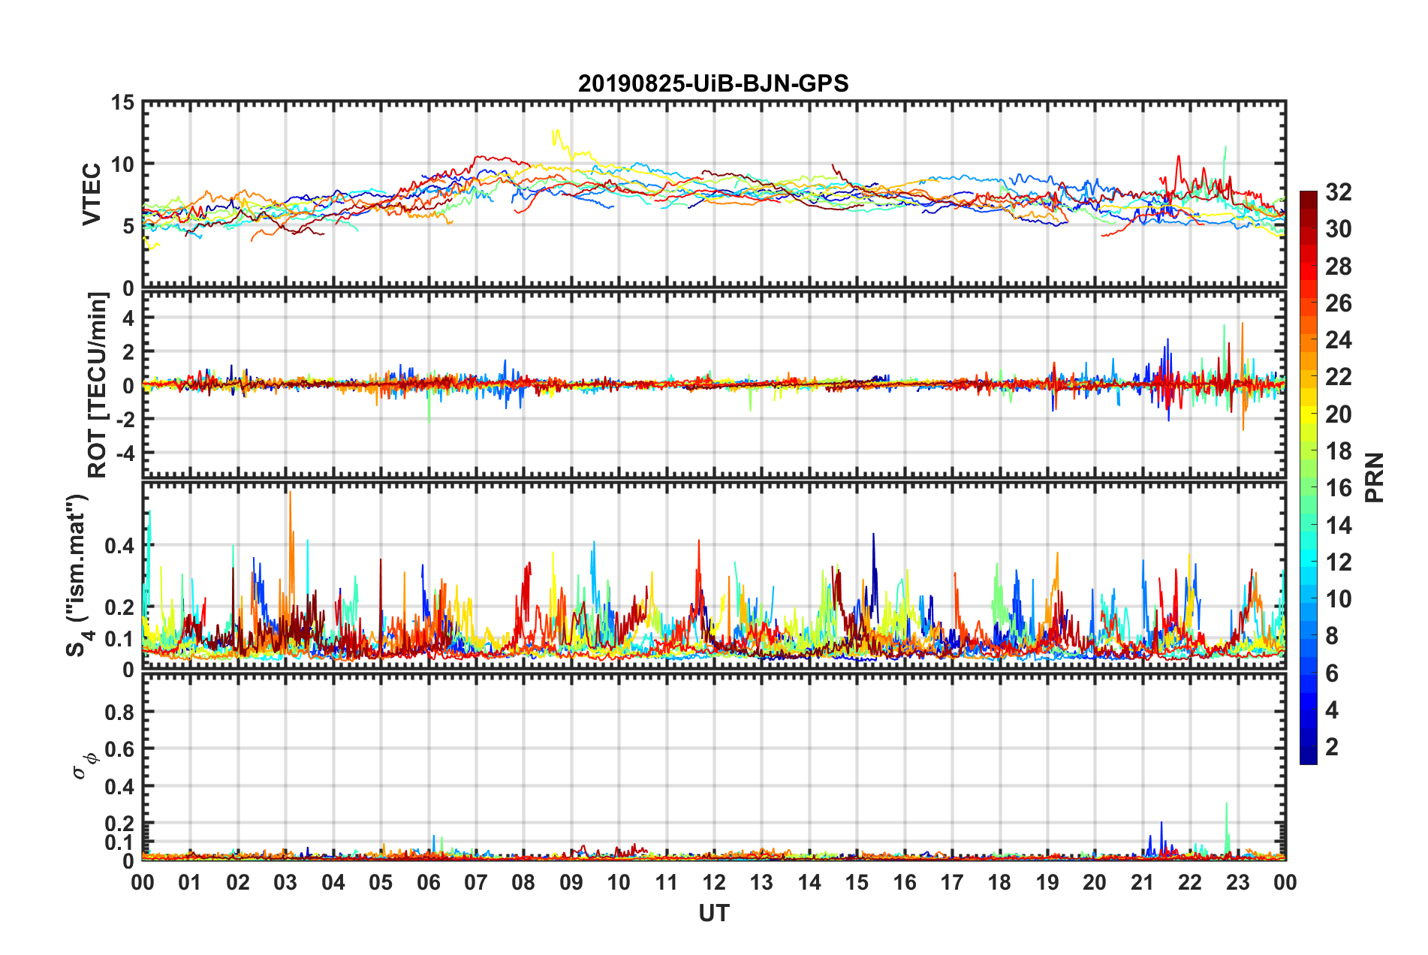Click sigma-phi axis tick value 0.8

119,712
